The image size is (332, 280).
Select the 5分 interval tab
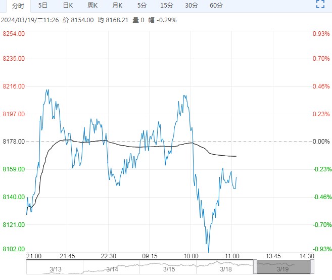pos(142,6)
